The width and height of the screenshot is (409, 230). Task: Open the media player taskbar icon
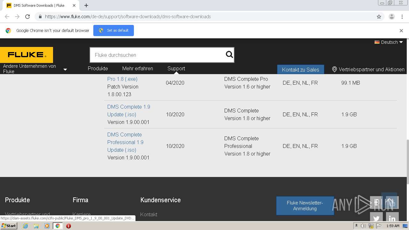(x=47, y=226)
